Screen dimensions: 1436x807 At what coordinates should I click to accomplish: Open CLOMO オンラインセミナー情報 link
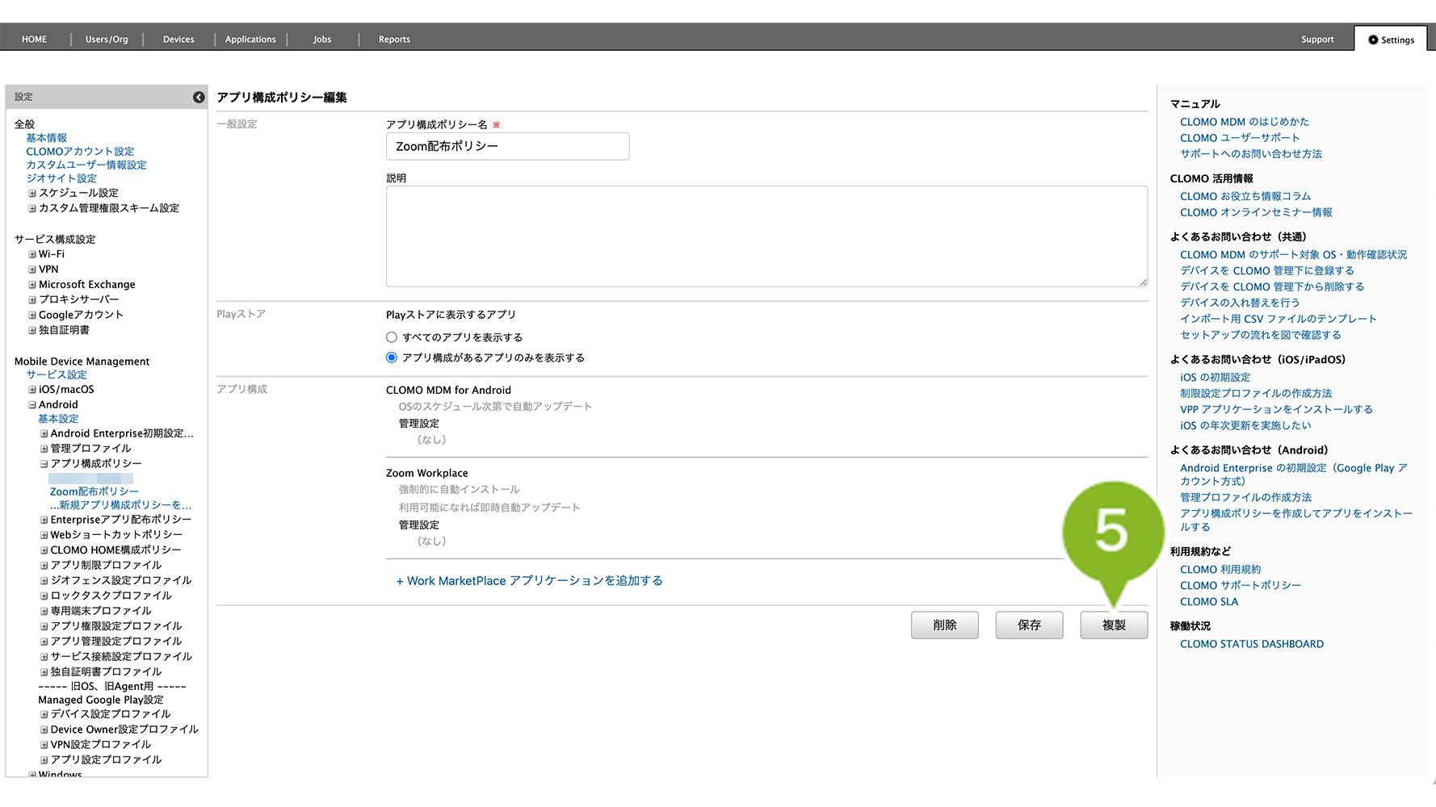[1256, 212]
